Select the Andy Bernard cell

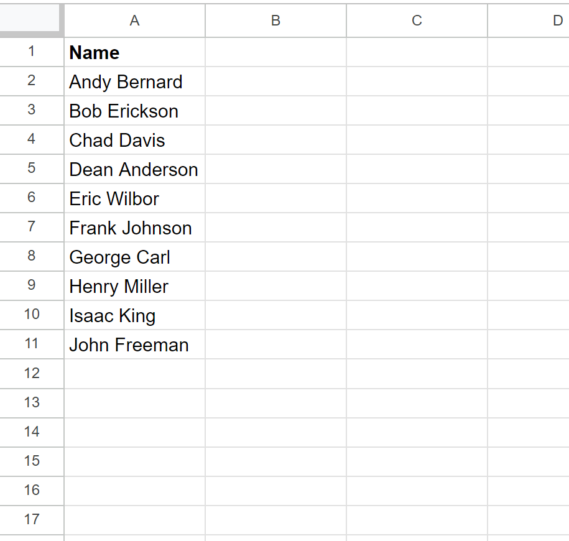coord(134,81)
